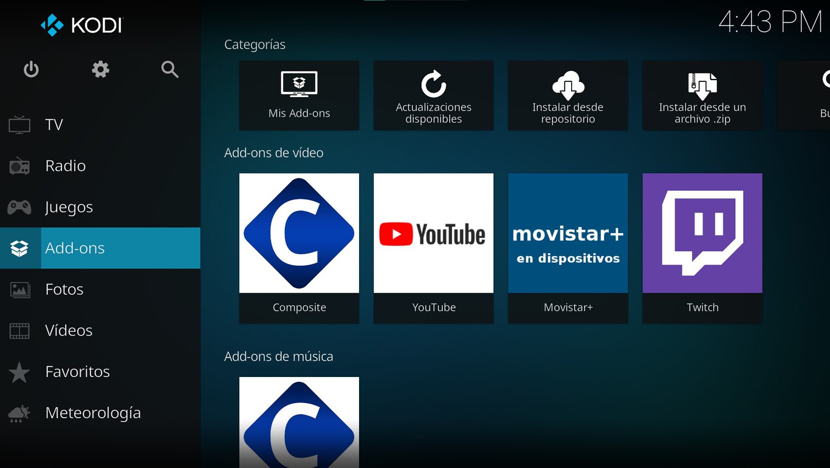This screenshot has width=830, height=468.
Task: Select the TV icon in the sidebar
Action: click(x=20, y=124)
